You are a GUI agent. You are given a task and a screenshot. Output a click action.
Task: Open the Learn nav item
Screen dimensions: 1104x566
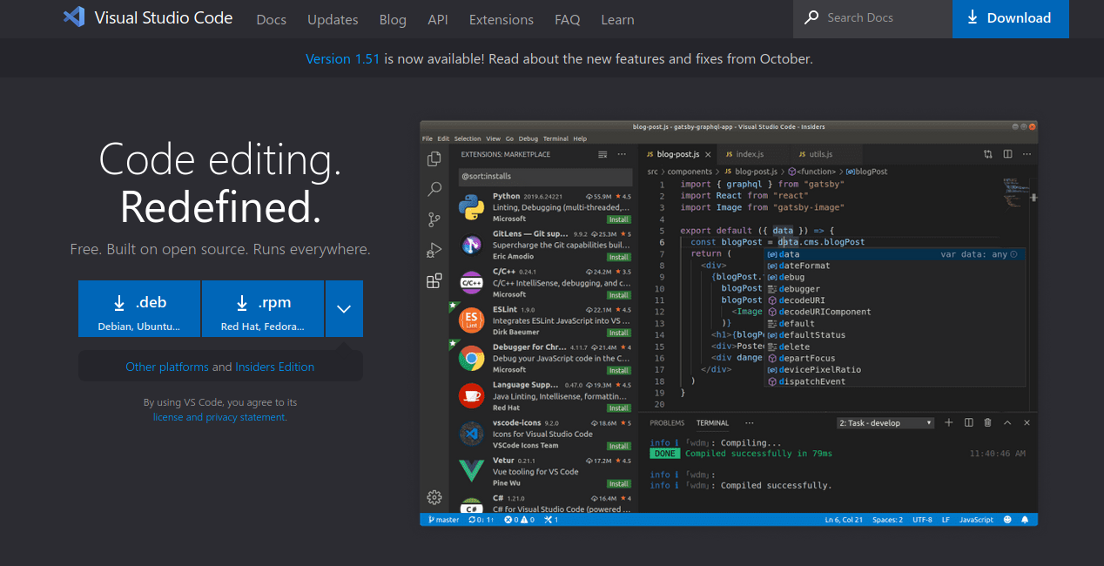(617, 19)
